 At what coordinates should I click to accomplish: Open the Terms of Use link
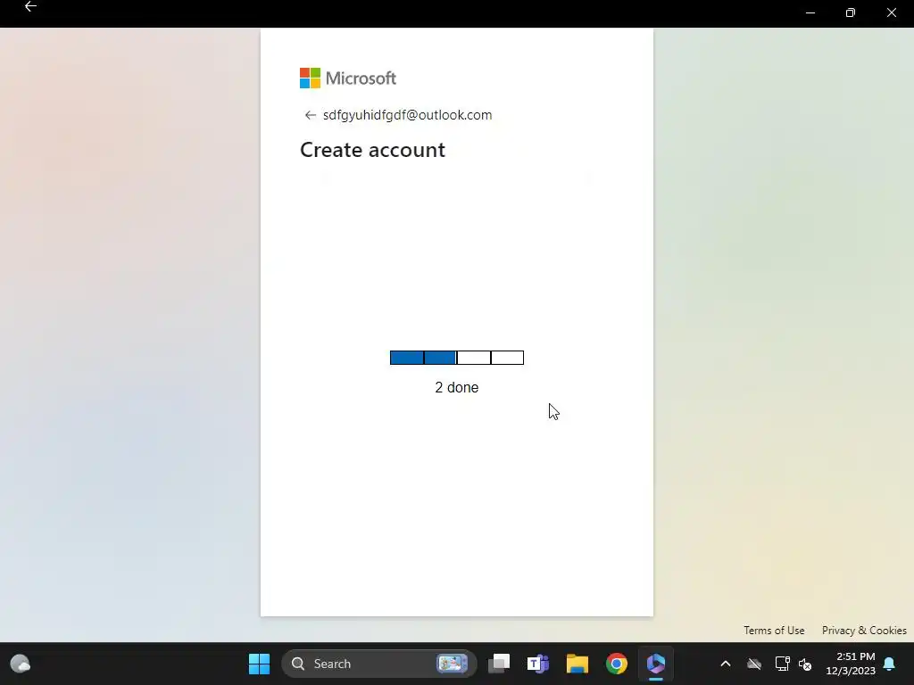tap(774, 631)
